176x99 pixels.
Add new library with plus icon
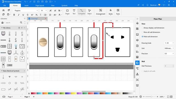click(x=22, y=28)
